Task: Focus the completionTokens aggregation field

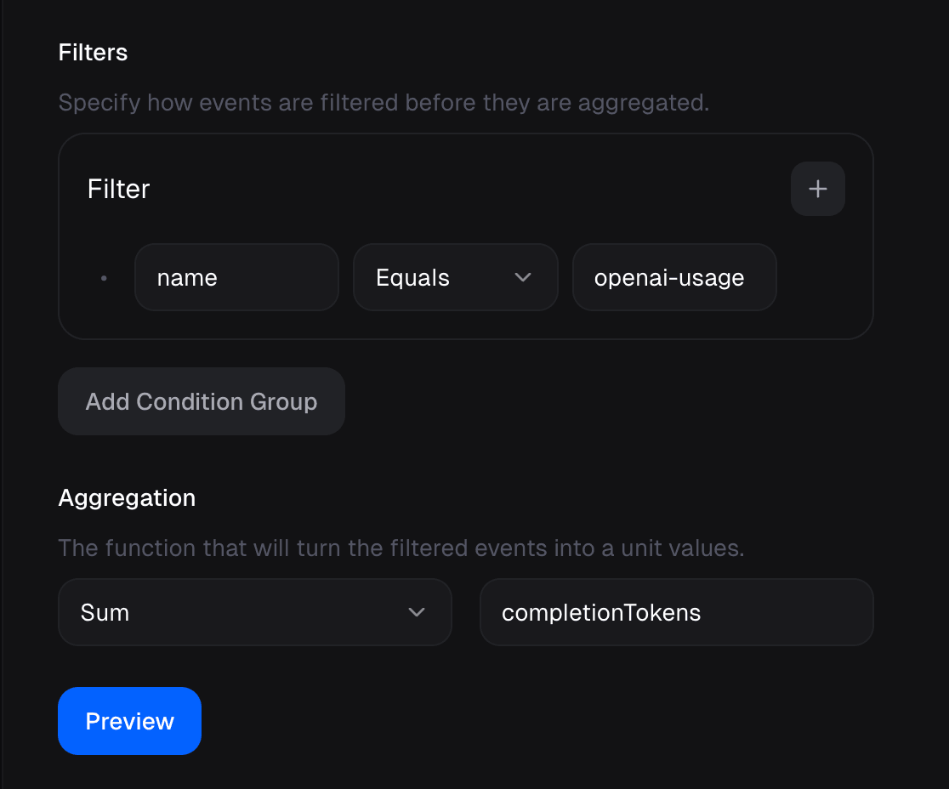Action: click(x=676, y=612)
